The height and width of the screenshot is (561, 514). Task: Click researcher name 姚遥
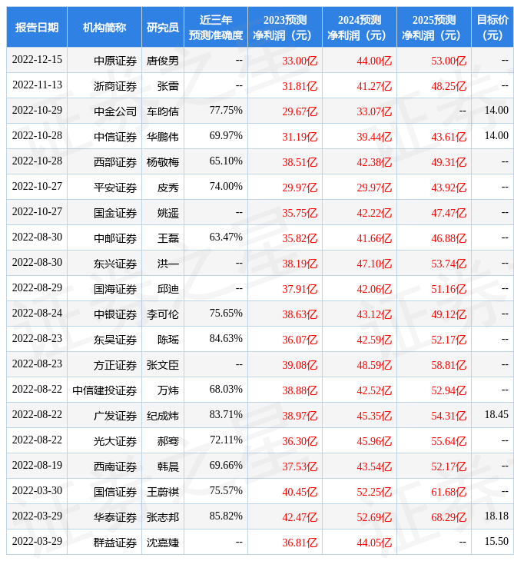click(x=168, y=213)
